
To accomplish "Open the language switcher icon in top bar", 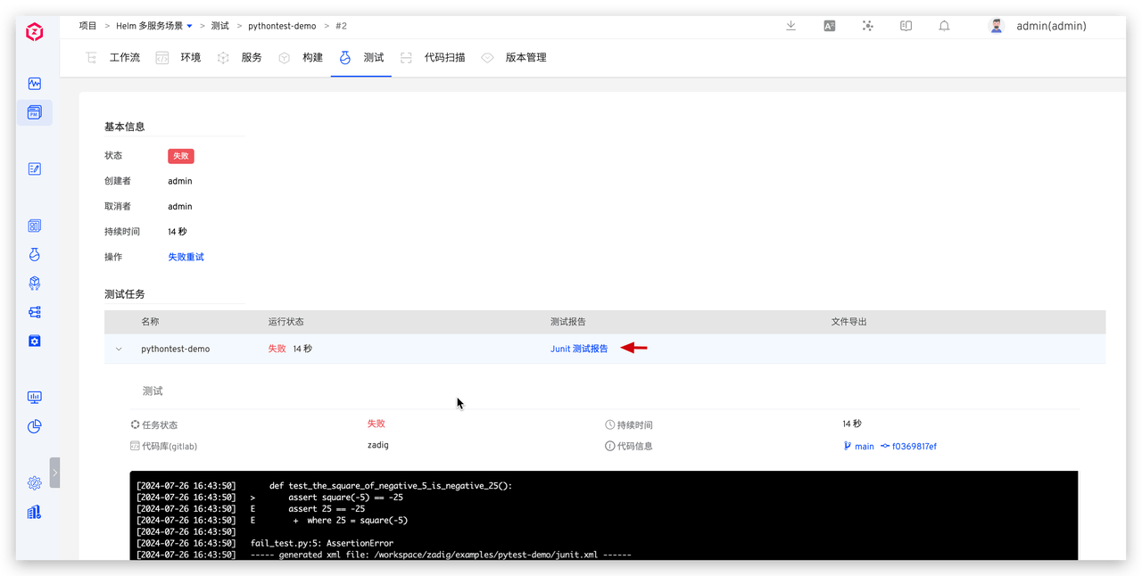I will coord(829,25).
